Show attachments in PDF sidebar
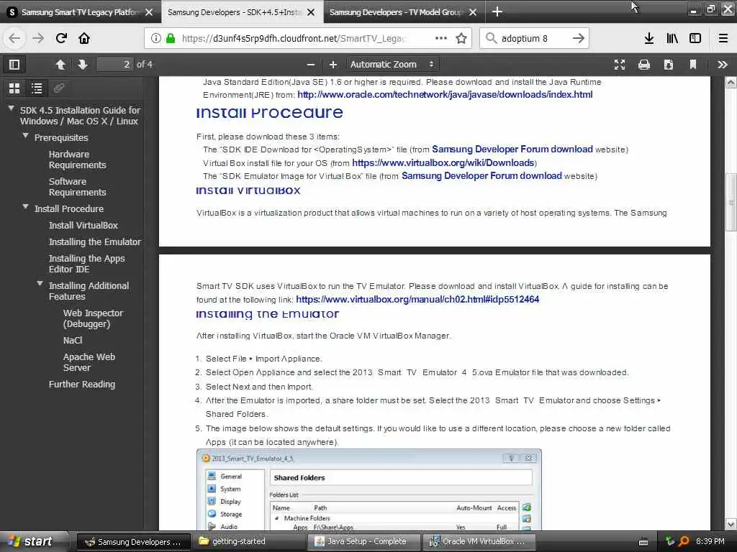The width and height of the screenshot is (737, 552). (59, 88)
